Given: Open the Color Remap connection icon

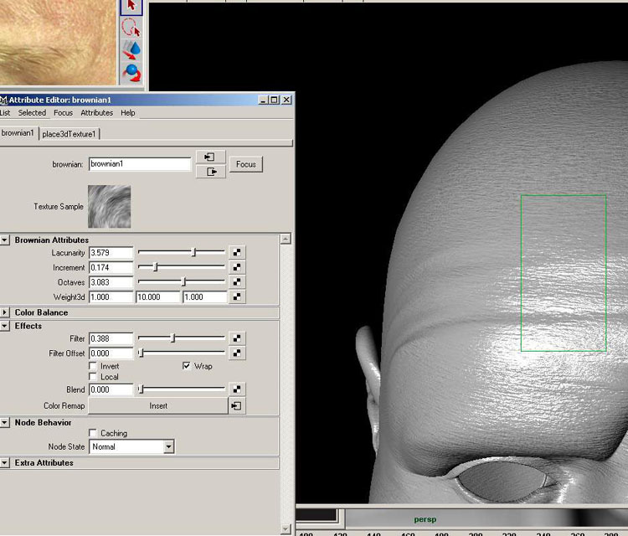Looking at the screenshot, I should (x=237, y=406).
